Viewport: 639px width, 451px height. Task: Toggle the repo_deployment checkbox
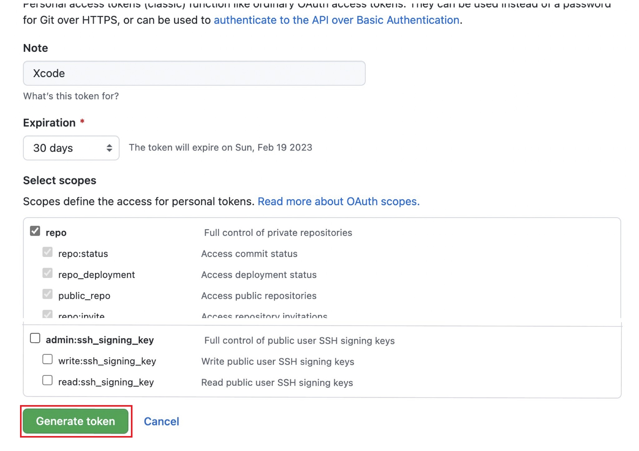pos(47,273)
